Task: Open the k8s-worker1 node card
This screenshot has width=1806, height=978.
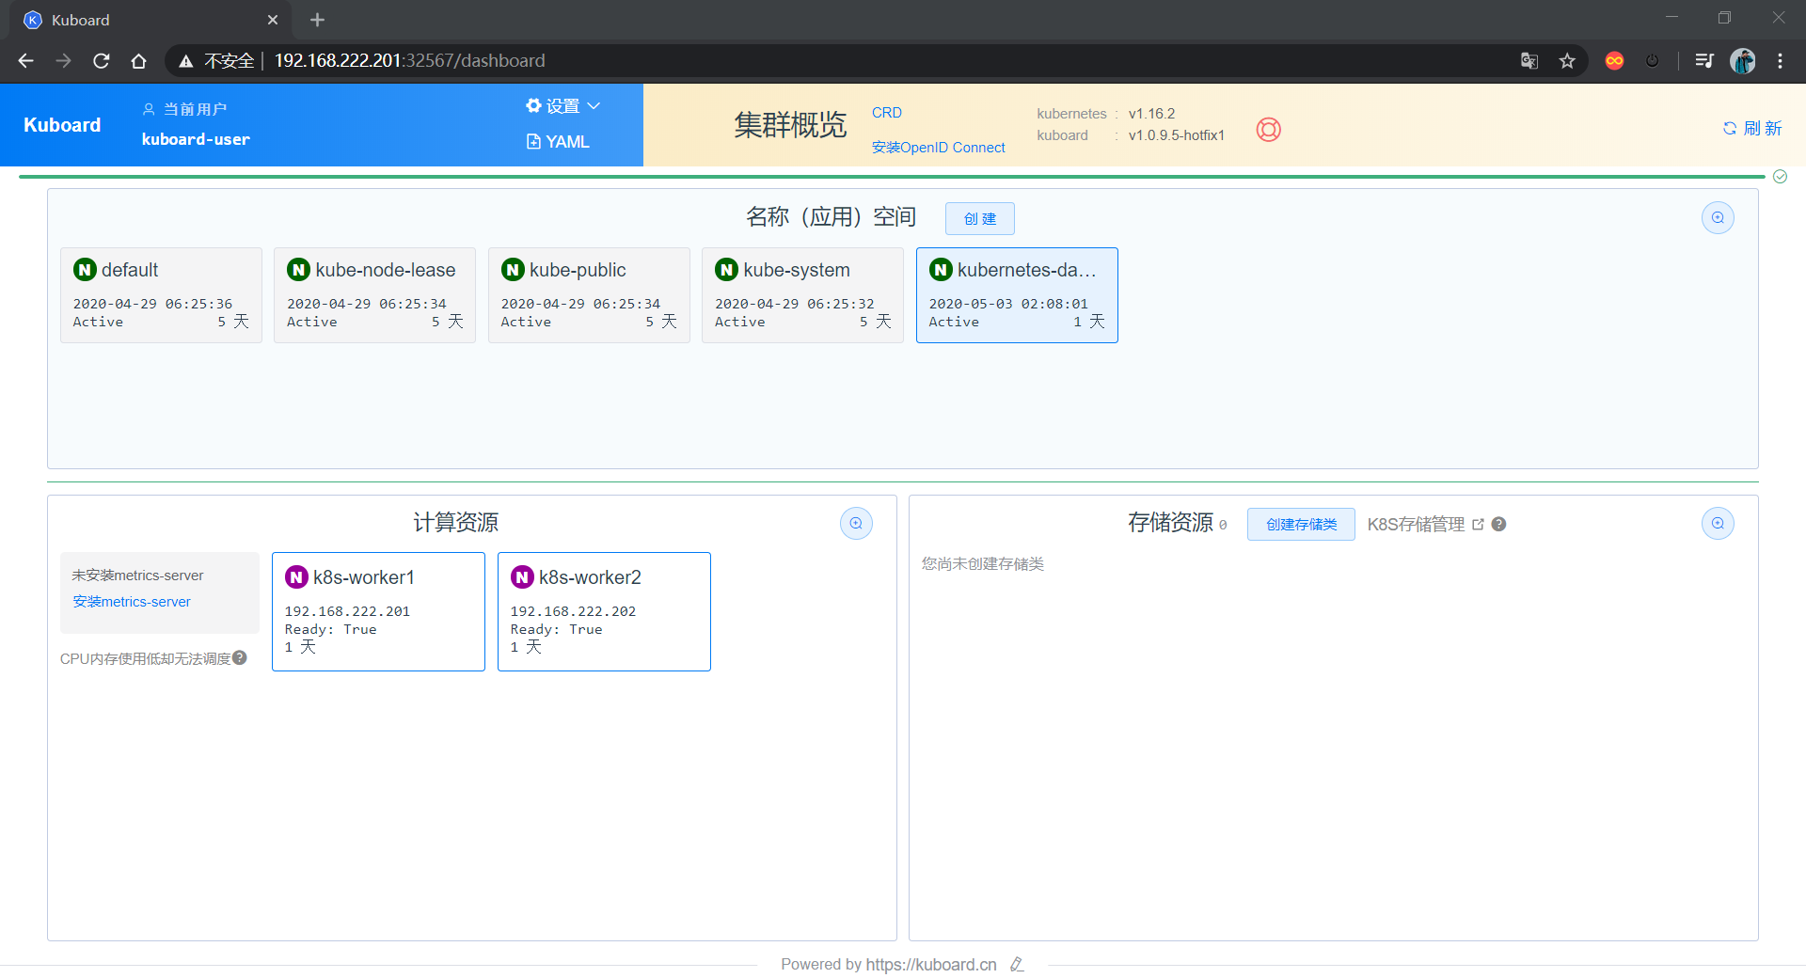Action: point(378,611)
